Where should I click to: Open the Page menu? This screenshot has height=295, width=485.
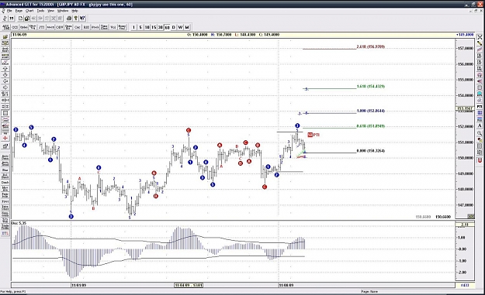point(19,11)
